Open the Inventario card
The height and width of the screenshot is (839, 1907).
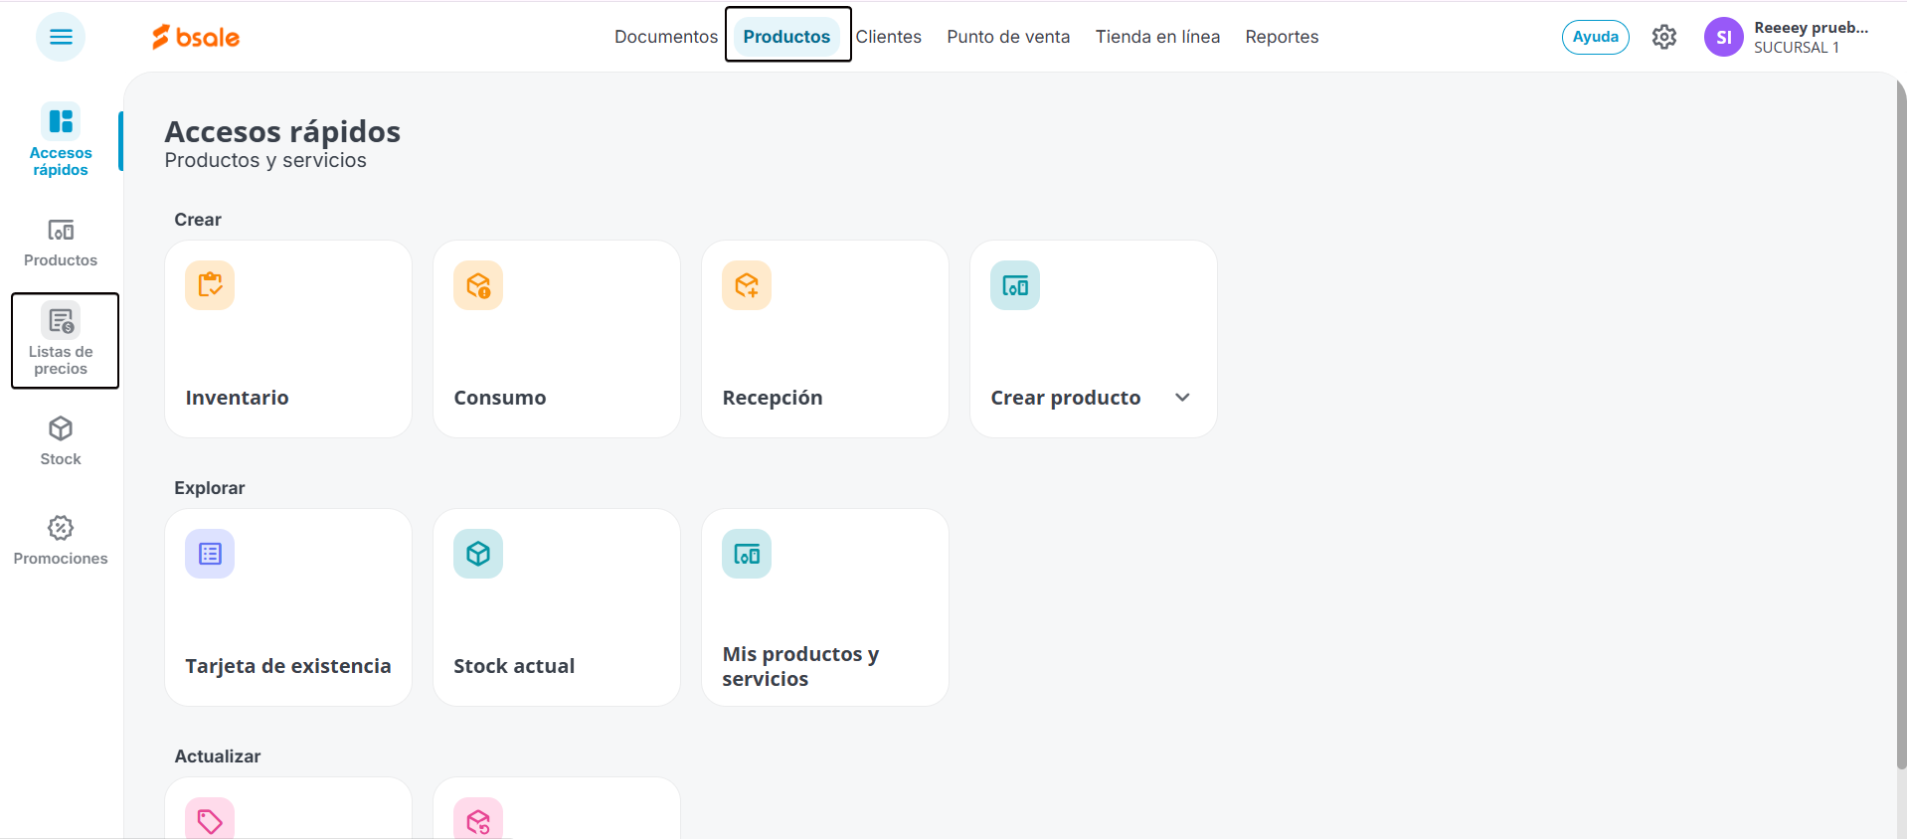tap(288, 339)
